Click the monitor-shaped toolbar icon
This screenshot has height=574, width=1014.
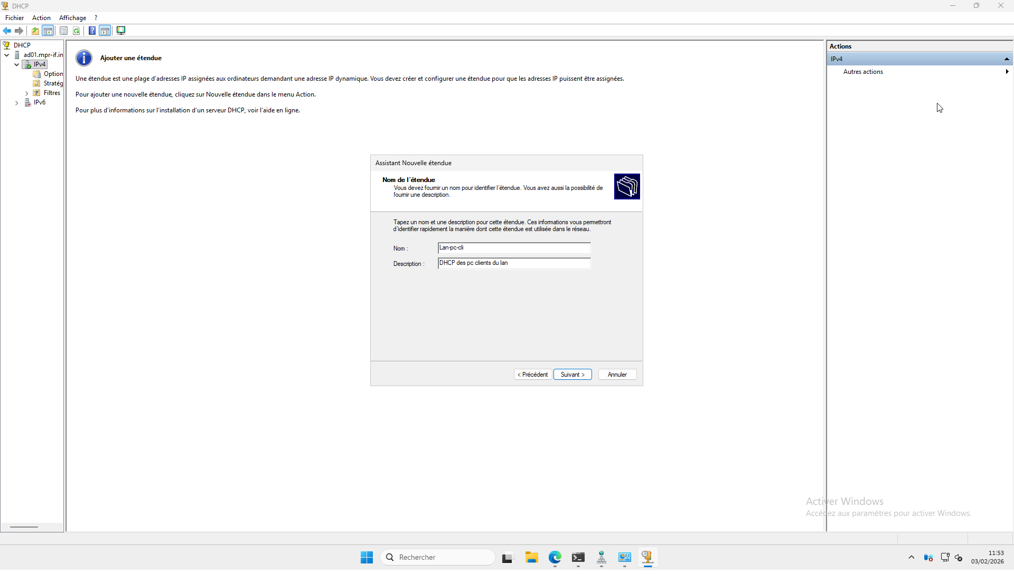[x=121, y=31]
